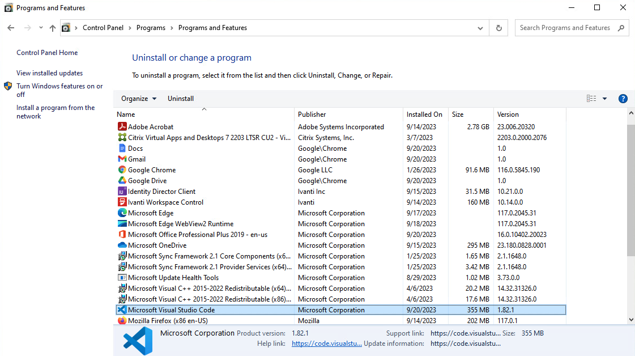Open View installed updates link
The height and width of the screenshot is (356, 635).
(x=49, y=73)
